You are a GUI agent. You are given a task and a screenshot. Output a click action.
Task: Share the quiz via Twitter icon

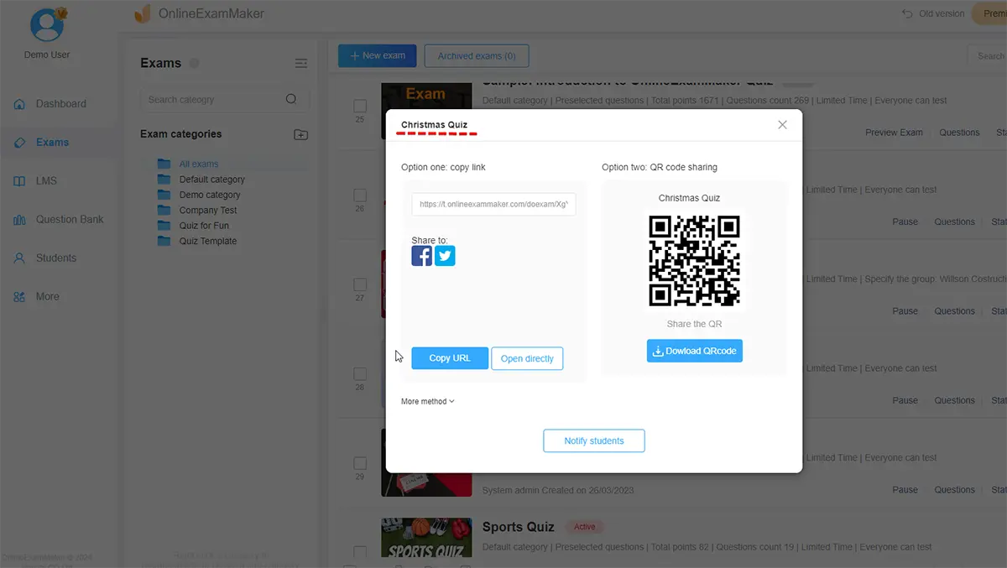click(445, 256)
